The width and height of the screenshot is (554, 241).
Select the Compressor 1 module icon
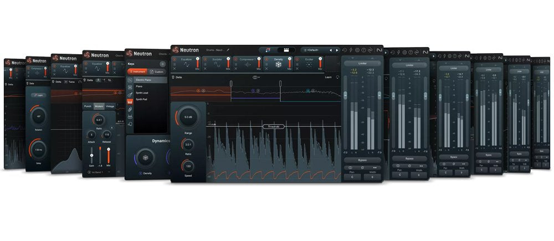click(x=248, y=64)
